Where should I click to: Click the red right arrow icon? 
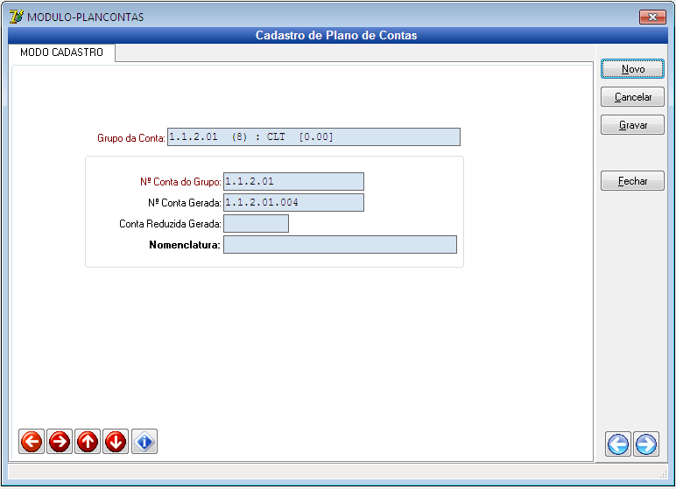(60, 443)
